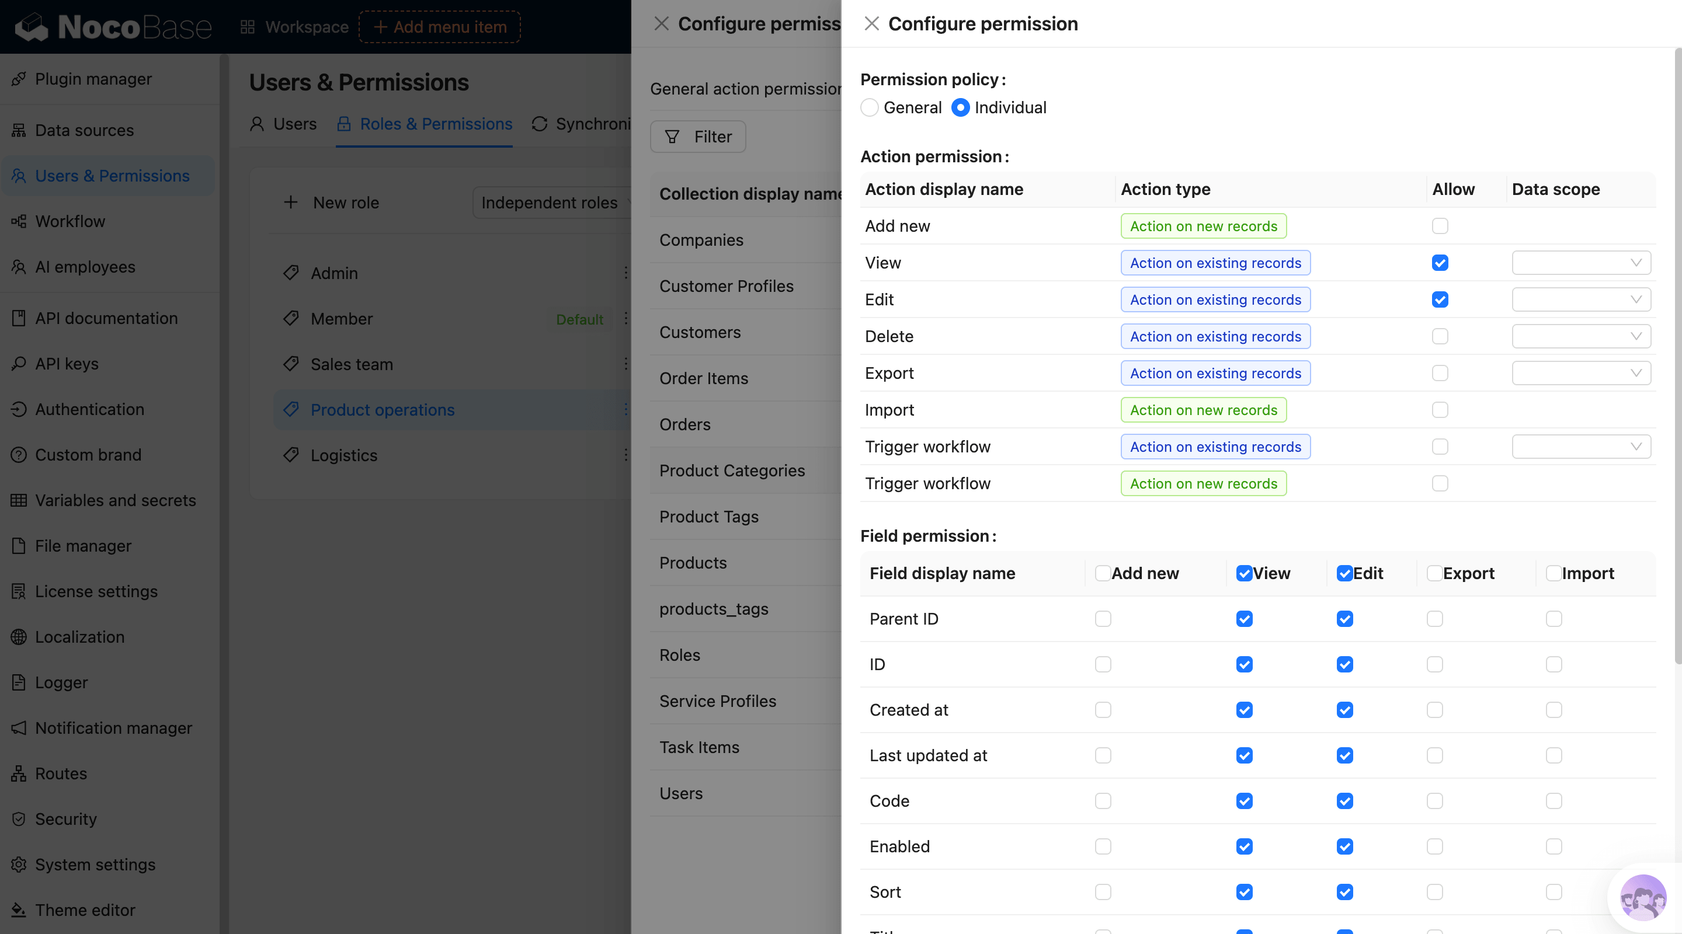The width and height of the screenshot is (1682, 934).
Task: Click the Localization globe icon
Action: coord(18,637)
